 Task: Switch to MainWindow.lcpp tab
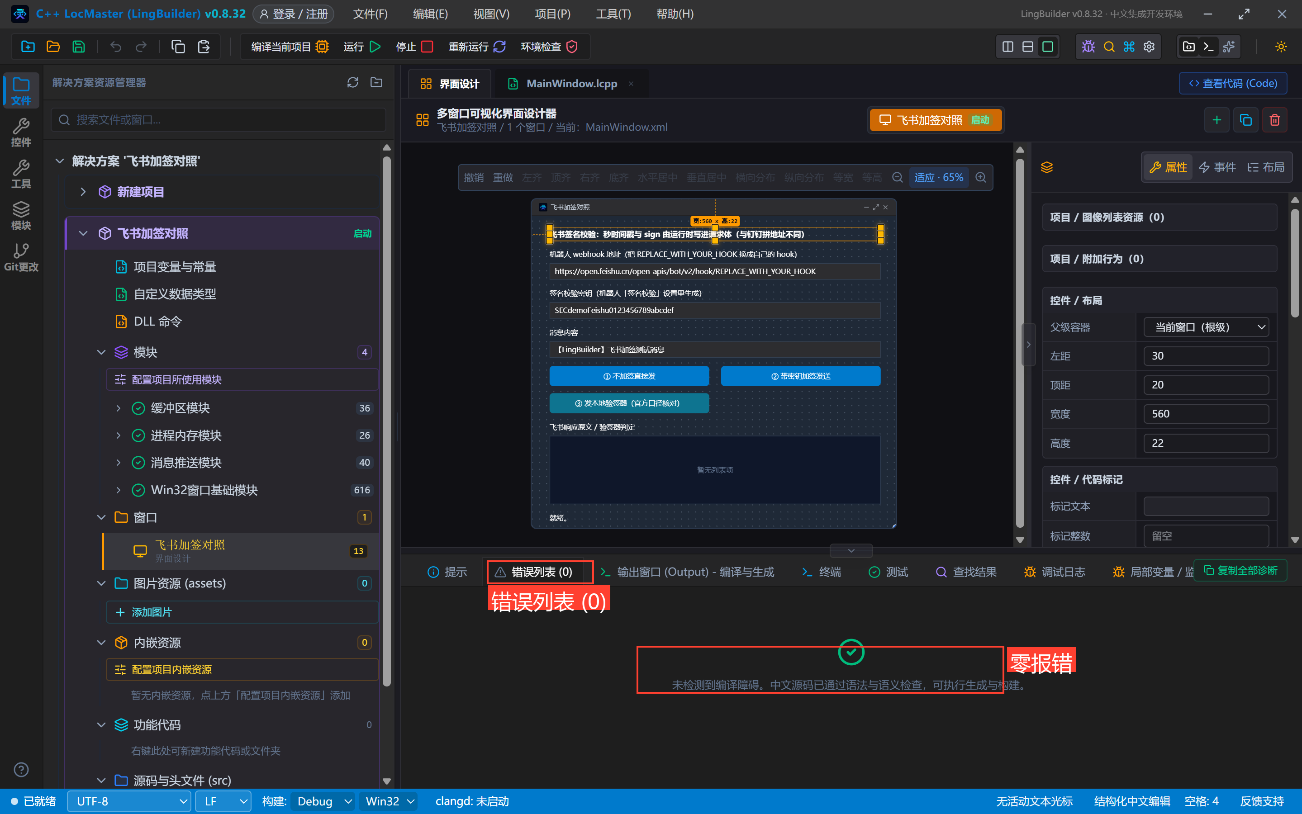(571, 84)
